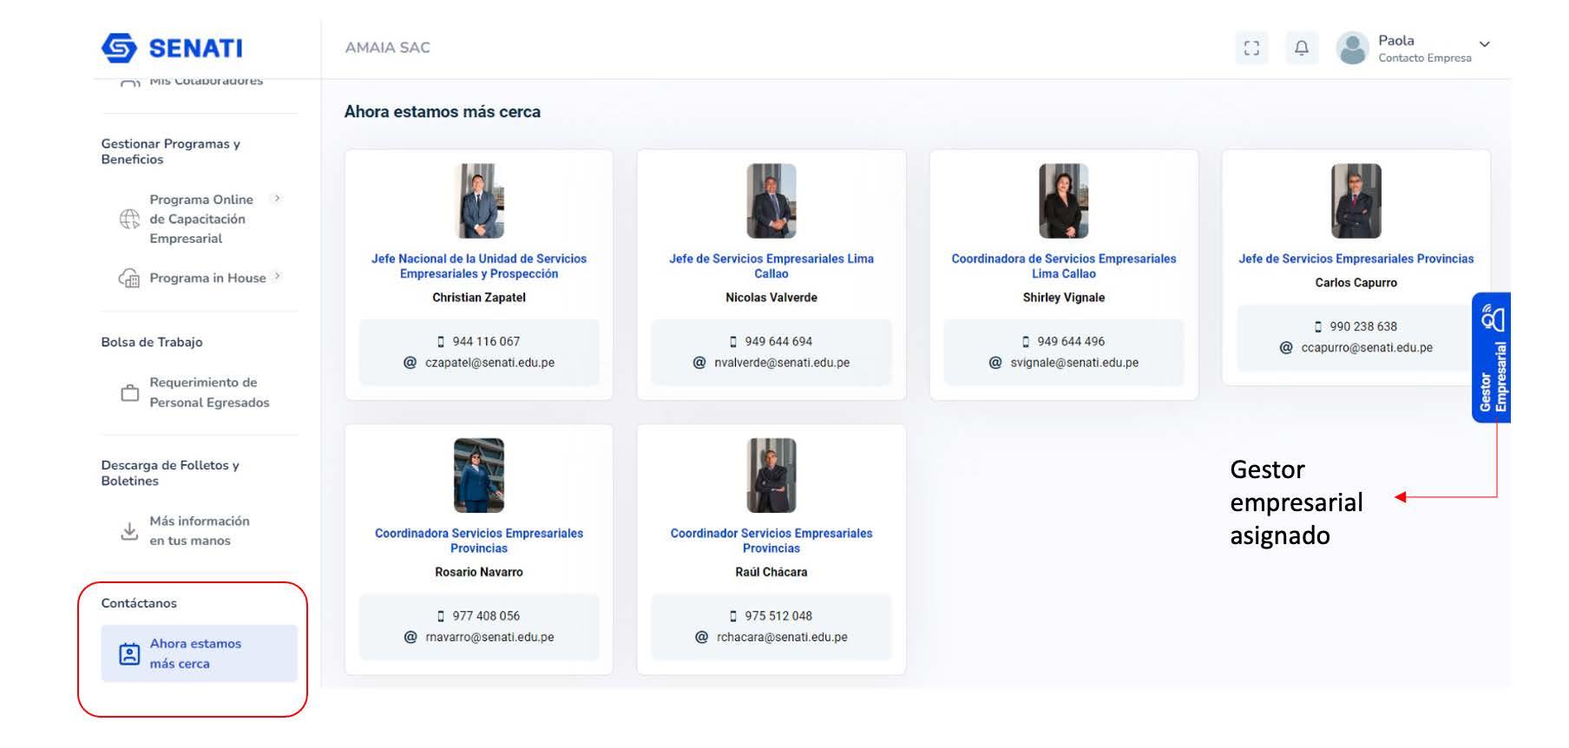Click the @ icon beside ccapurro@senati.edu.pe

[1286, 348]
